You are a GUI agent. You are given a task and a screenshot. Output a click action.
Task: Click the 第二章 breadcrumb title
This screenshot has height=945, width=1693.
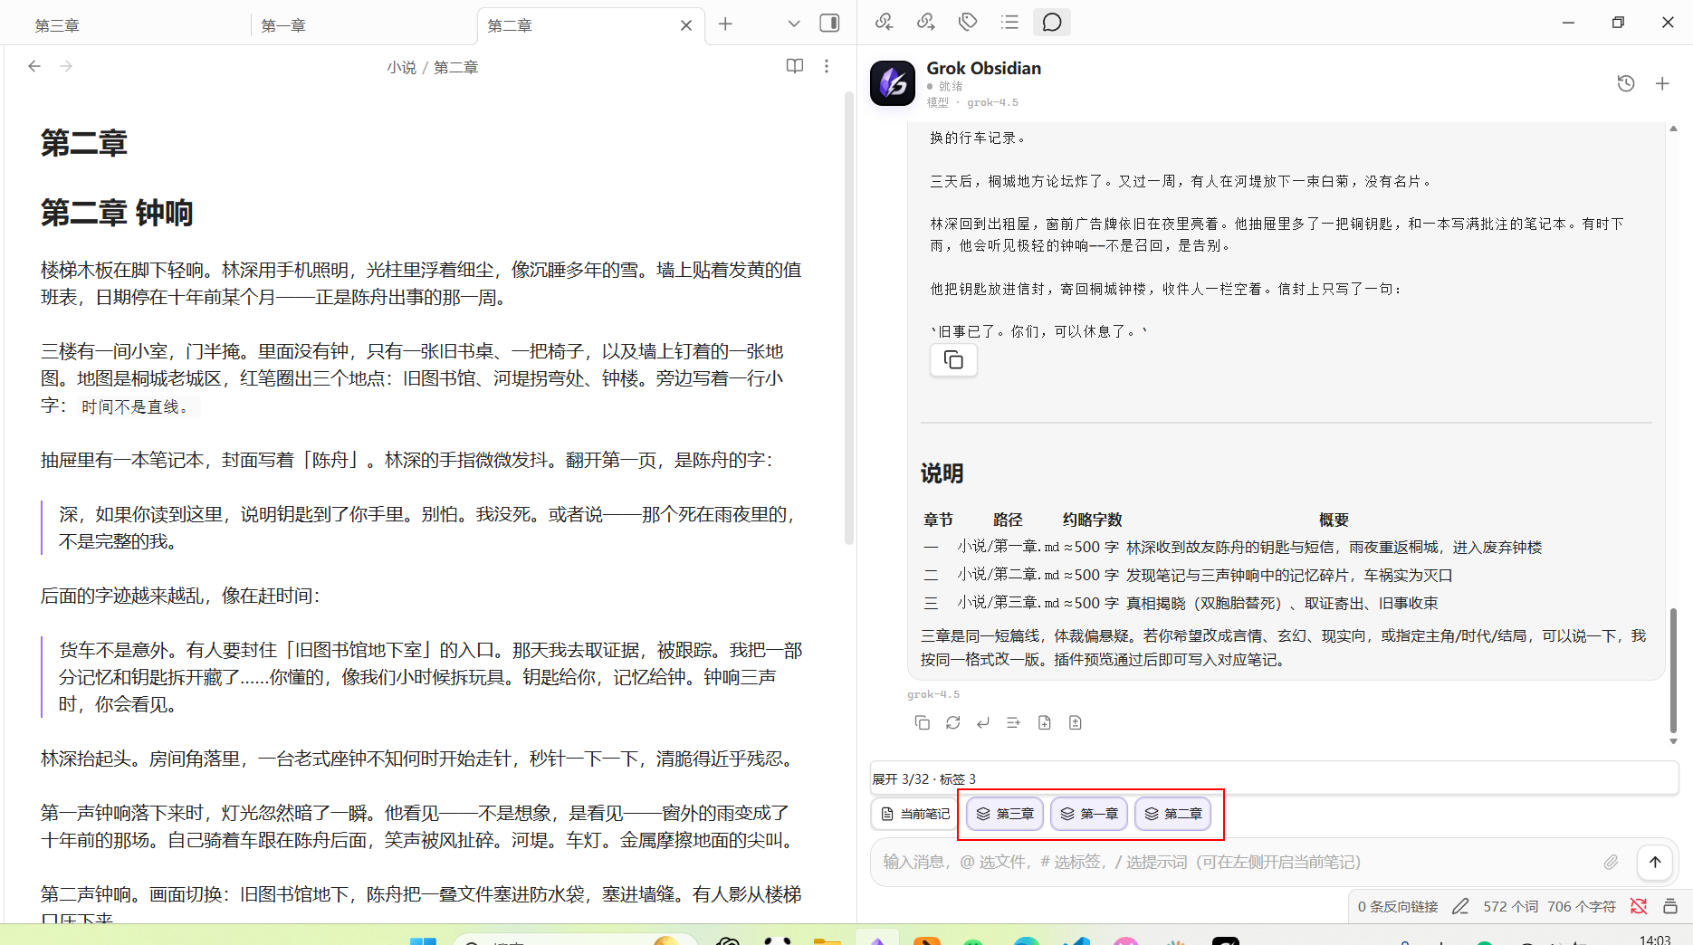click(x=455, y=67)
